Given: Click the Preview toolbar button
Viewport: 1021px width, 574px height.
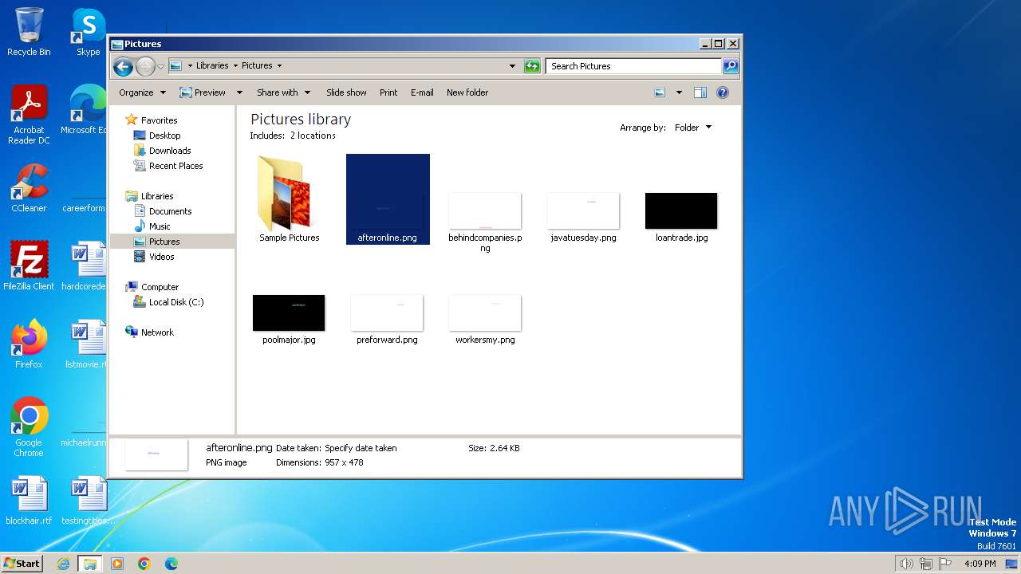Looking at the screenshot, I should pos(203,92).
